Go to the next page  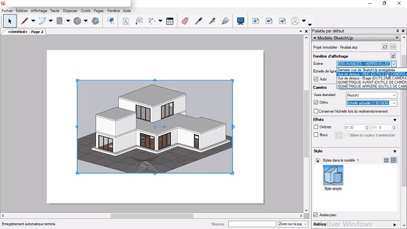[x=282, y=21]
